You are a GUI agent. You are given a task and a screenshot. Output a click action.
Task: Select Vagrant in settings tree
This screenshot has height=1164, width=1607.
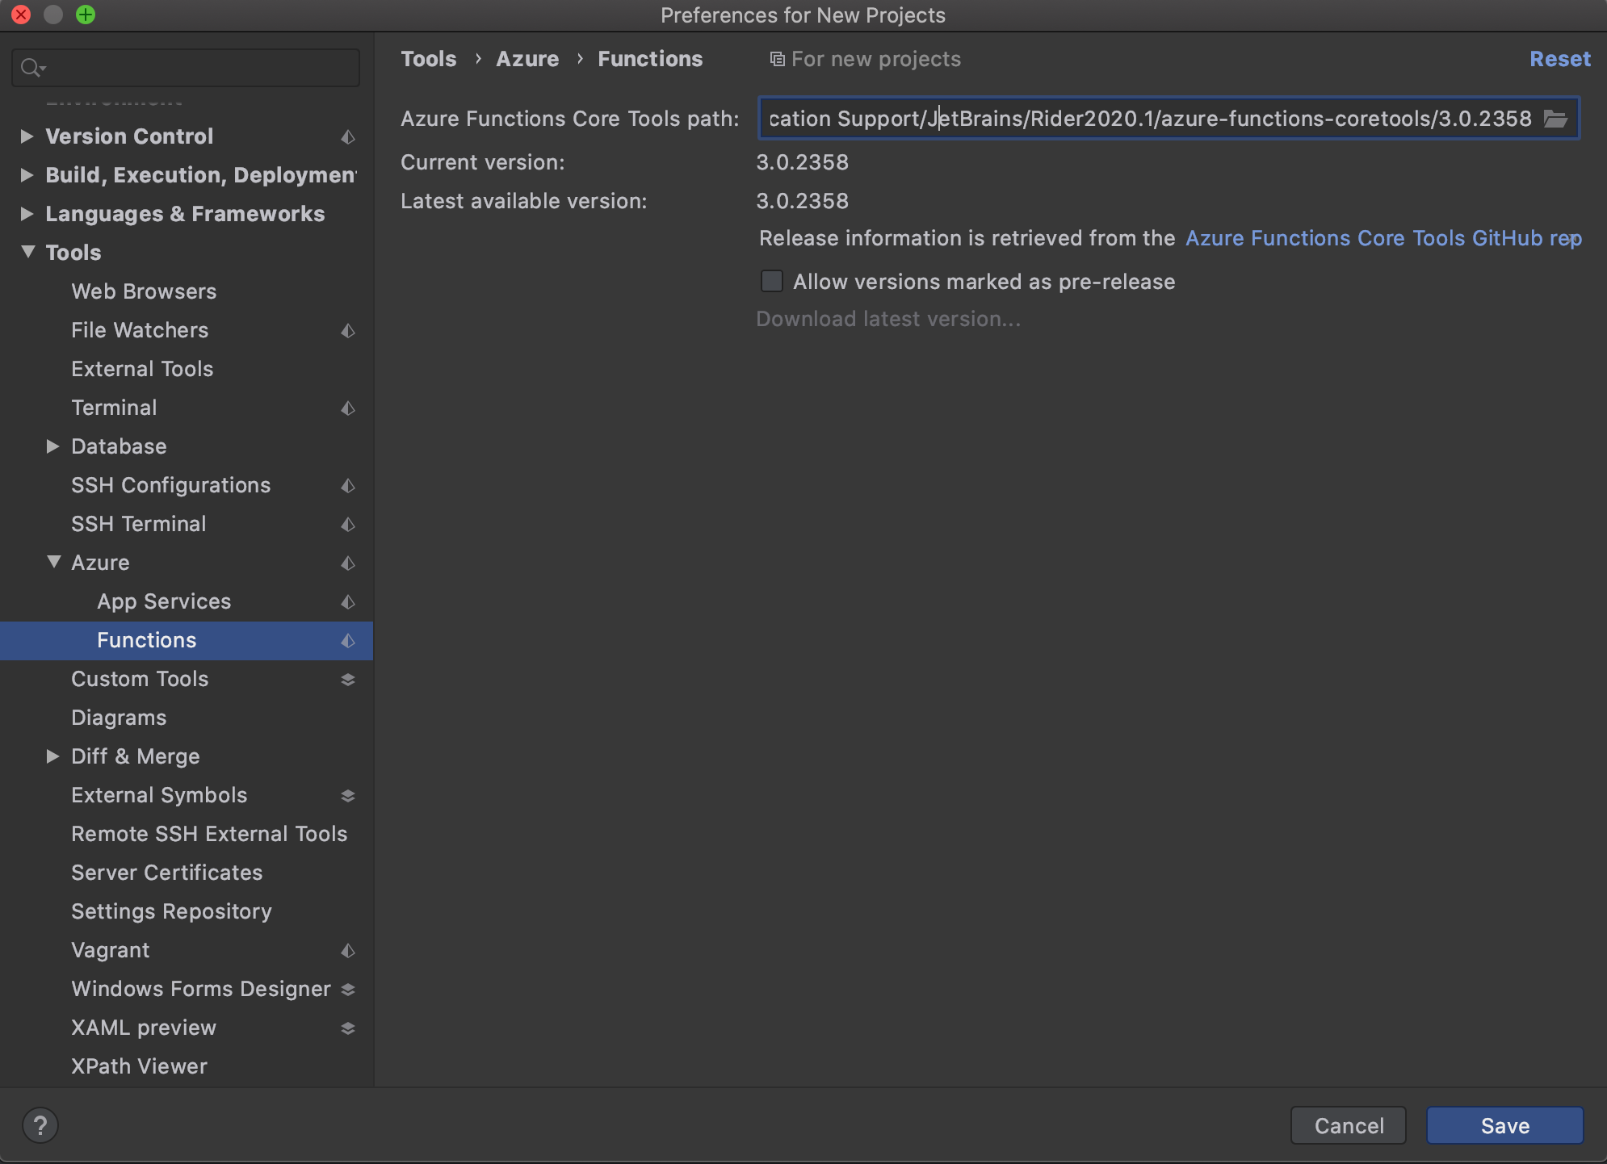(110, 950)
